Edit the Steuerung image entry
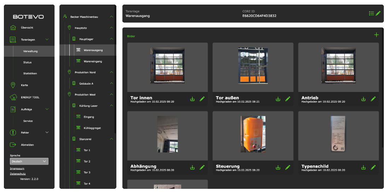 (288, 167)
